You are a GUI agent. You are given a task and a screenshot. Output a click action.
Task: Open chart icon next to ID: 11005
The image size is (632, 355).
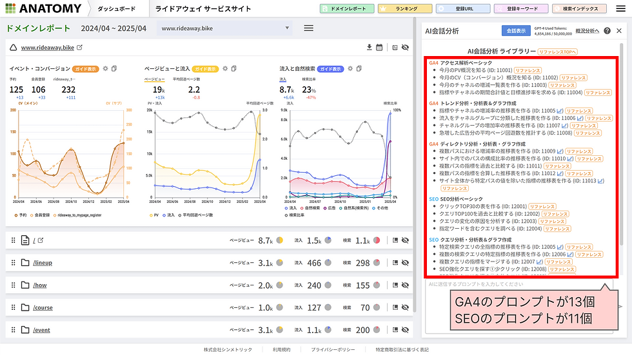coord(560,111)
